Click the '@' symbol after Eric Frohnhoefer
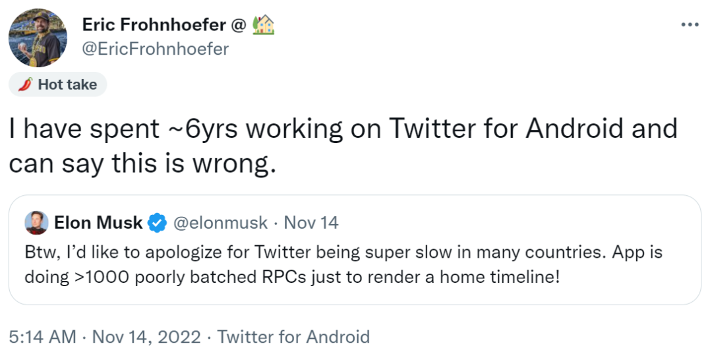Viewport: 712px width, 358px height. [x=237, y=24]
